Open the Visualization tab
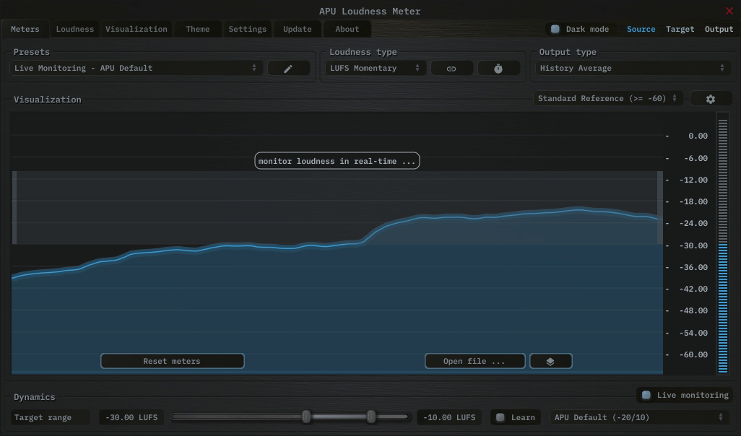This screenshot has width=741, height=436. tap(136, 30)
